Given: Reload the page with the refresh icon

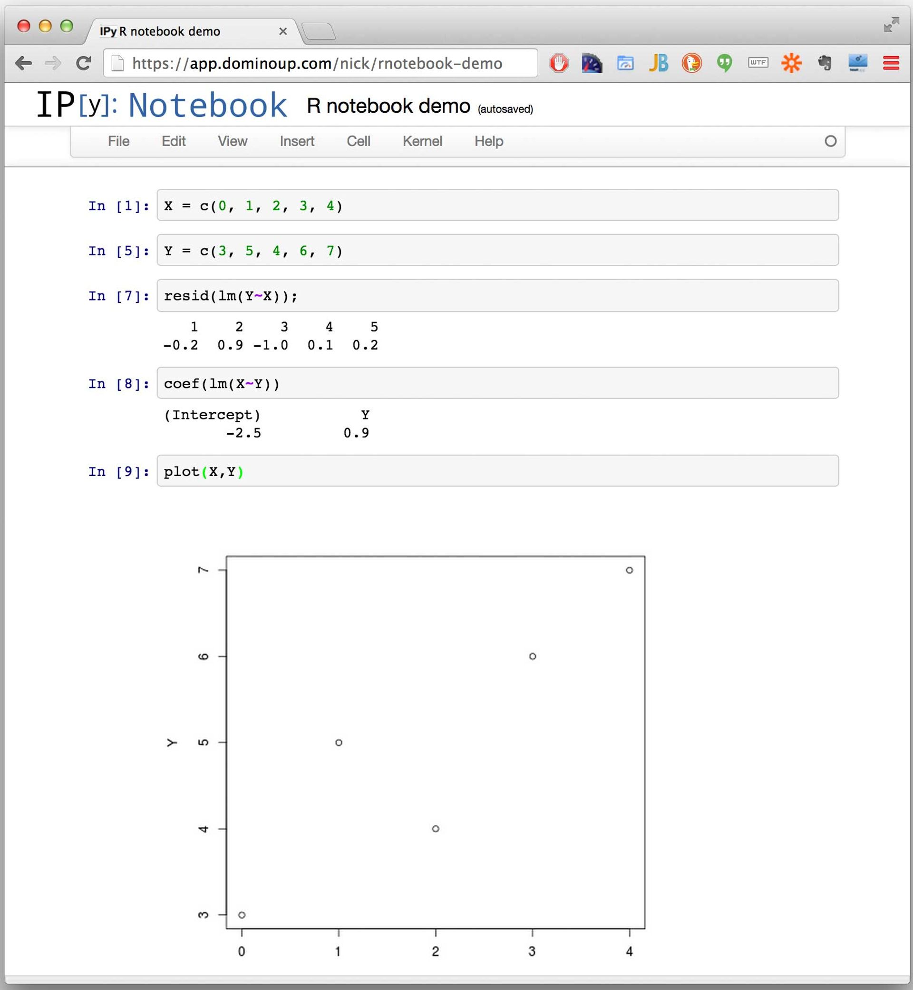Looking at the screenshot, I should (84, 63).
